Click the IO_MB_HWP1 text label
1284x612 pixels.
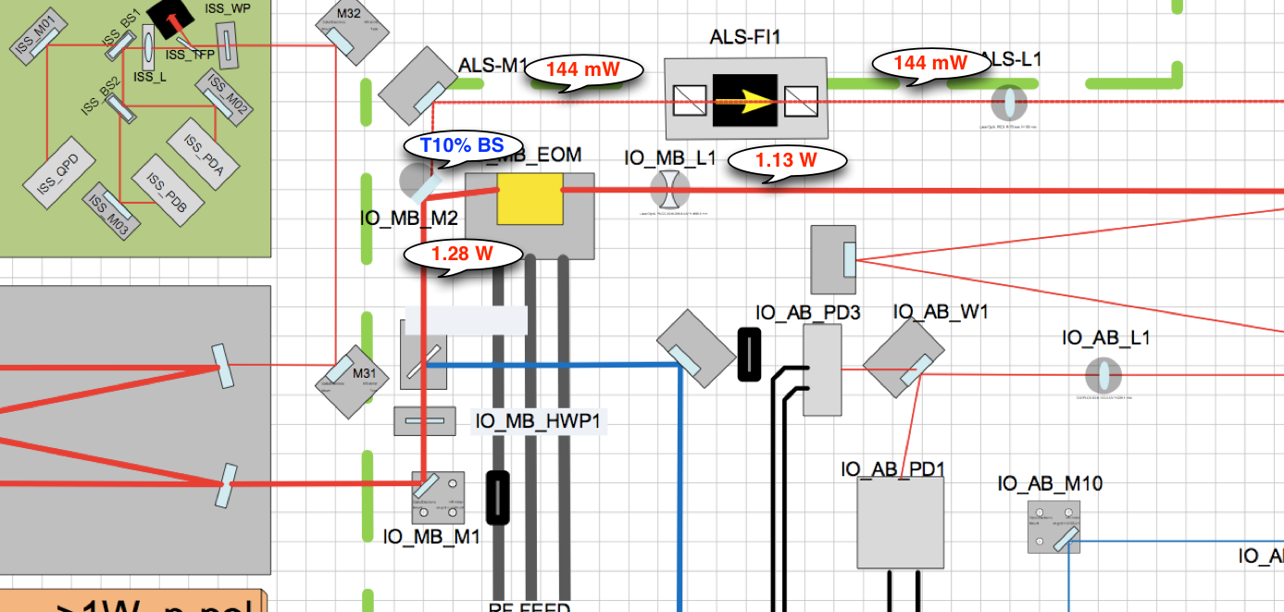click(x=539, y=421)
